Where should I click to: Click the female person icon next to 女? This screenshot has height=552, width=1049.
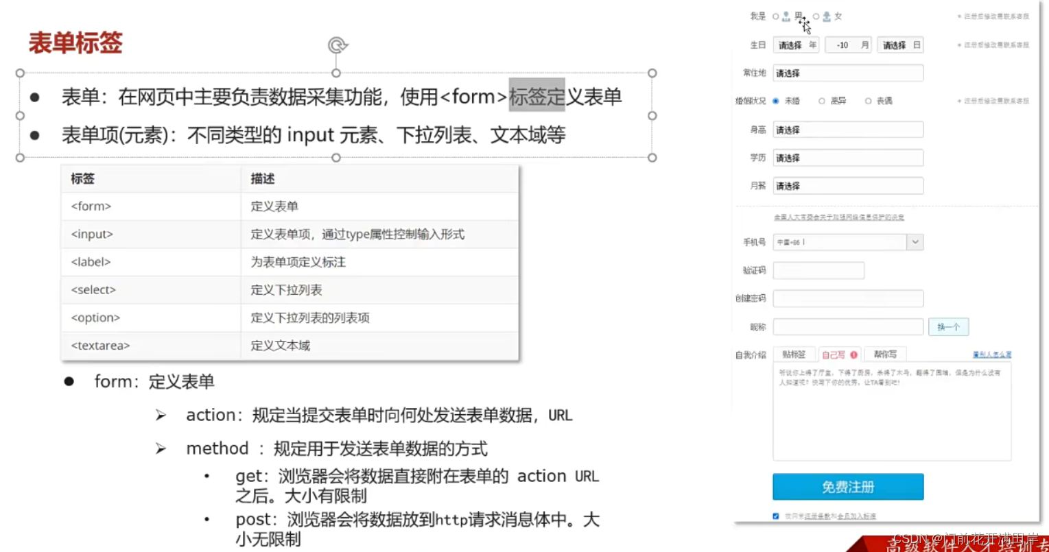(827, 16)
